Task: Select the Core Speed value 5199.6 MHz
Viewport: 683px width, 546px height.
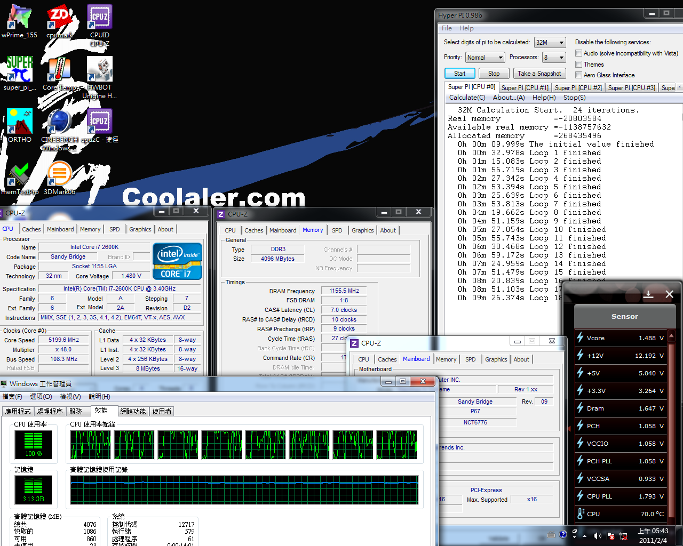Action: point(63,340)
